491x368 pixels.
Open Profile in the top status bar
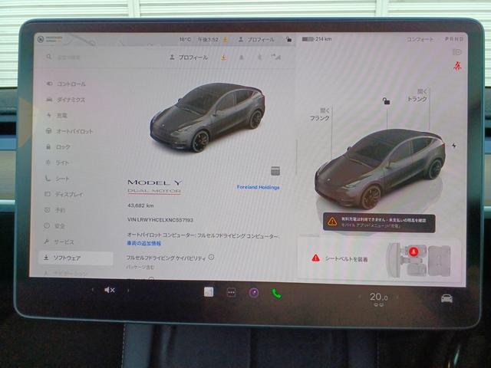pyautogui.click(x=256, y=40)
